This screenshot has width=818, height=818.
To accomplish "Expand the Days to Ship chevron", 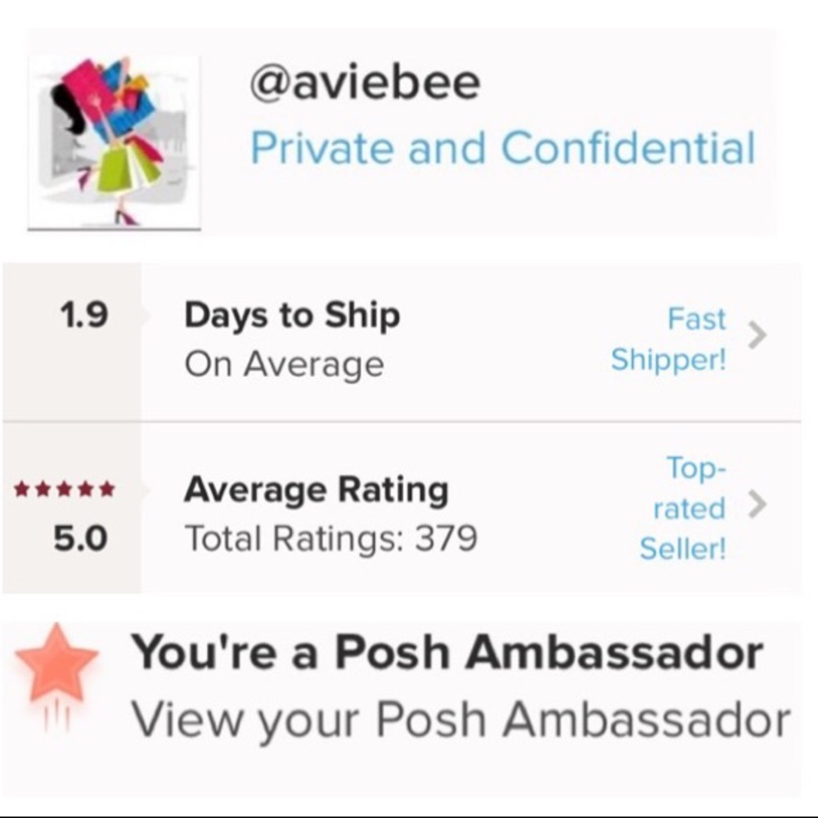I will [757, 335].
